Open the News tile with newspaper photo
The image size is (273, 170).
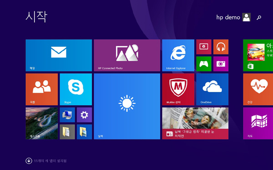(195, 123)
